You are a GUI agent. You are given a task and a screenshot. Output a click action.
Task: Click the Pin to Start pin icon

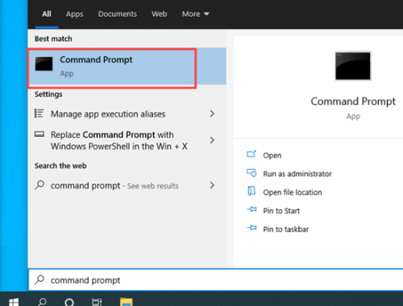click(251, 209)
